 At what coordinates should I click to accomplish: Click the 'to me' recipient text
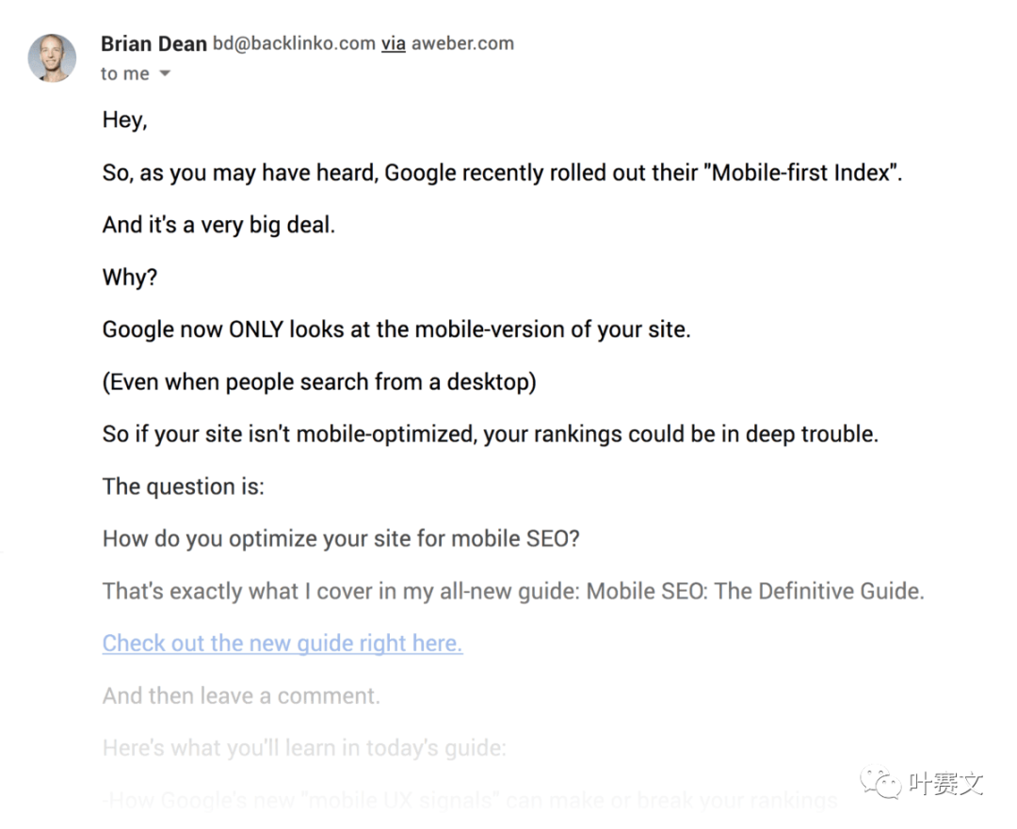tap(125, 74)
